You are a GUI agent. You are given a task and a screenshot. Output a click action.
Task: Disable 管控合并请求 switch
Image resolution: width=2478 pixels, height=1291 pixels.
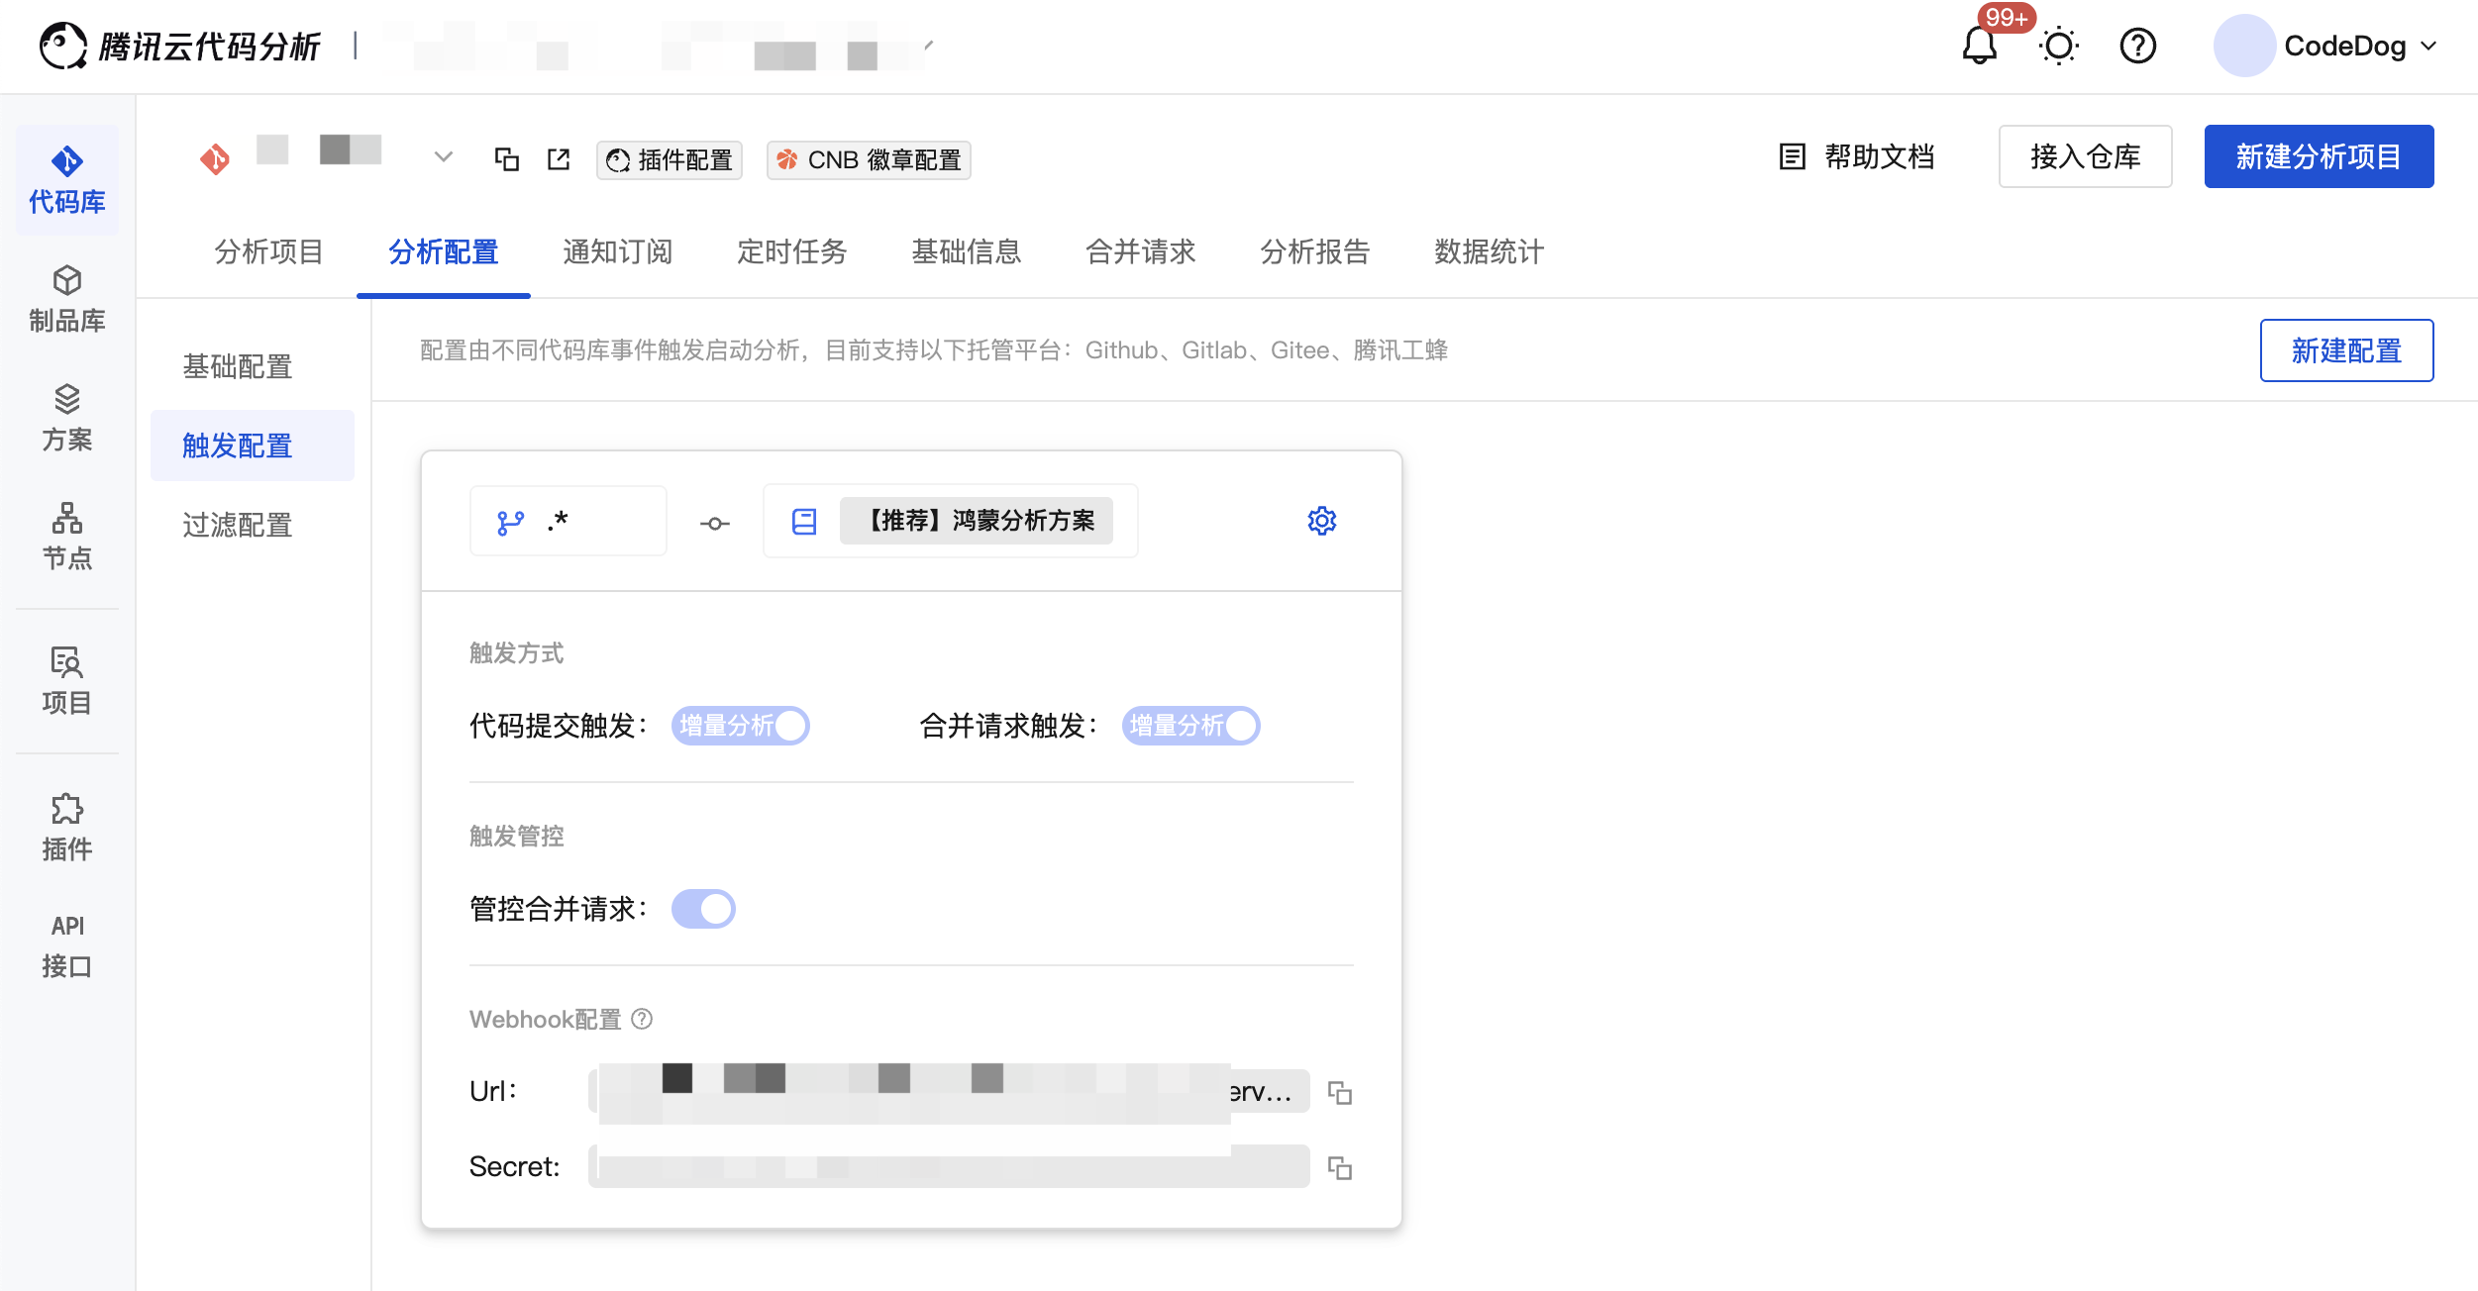(x=703, y=909)
